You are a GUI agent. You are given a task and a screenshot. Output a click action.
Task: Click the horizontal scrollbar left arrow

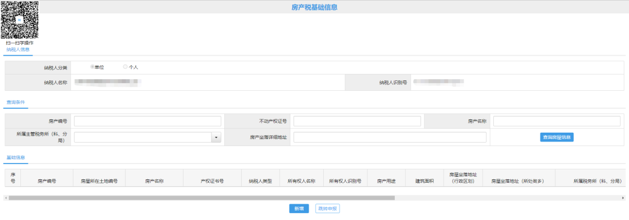pos(6,197)
